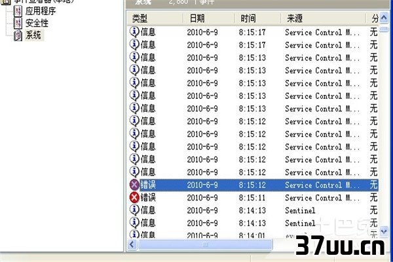Select the 应用程序 log in the tree
The image size is (393, 262).
click(41, 11)
